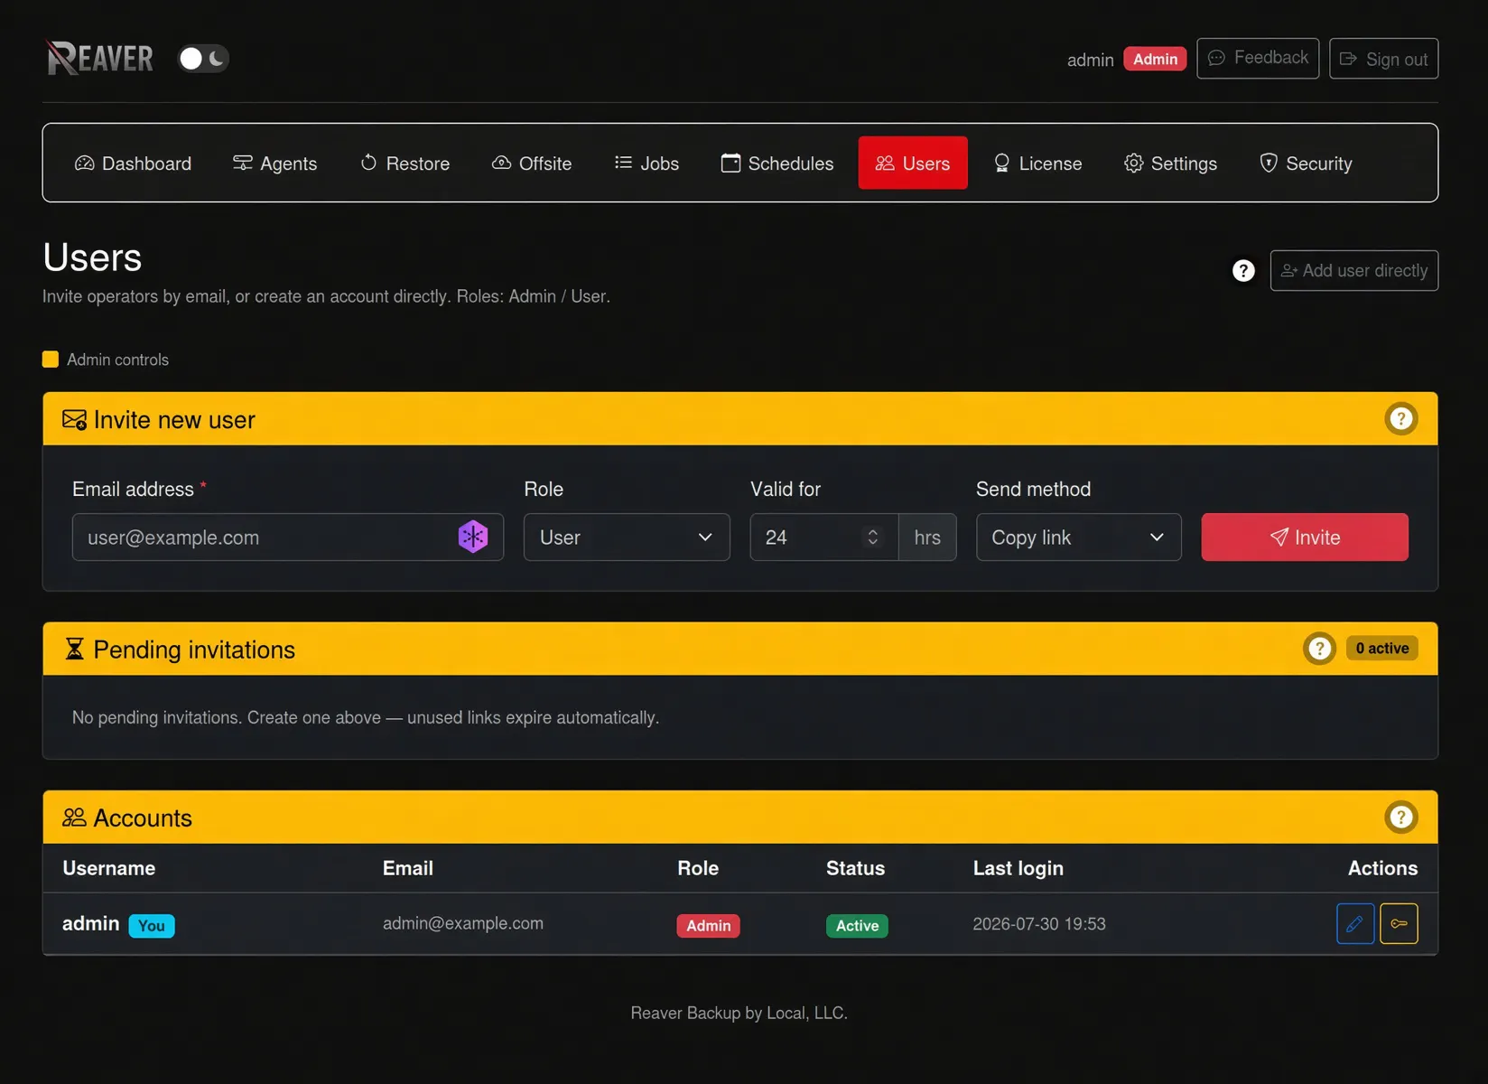Image resolution: width=1488 pixels, height=1084 pixels.
Task: Open the Schedules tab
Action: coord(777,164)
